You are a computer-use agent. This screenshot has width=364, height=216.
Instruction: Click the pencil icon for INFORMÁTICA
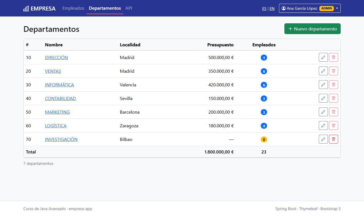point(323,85)
